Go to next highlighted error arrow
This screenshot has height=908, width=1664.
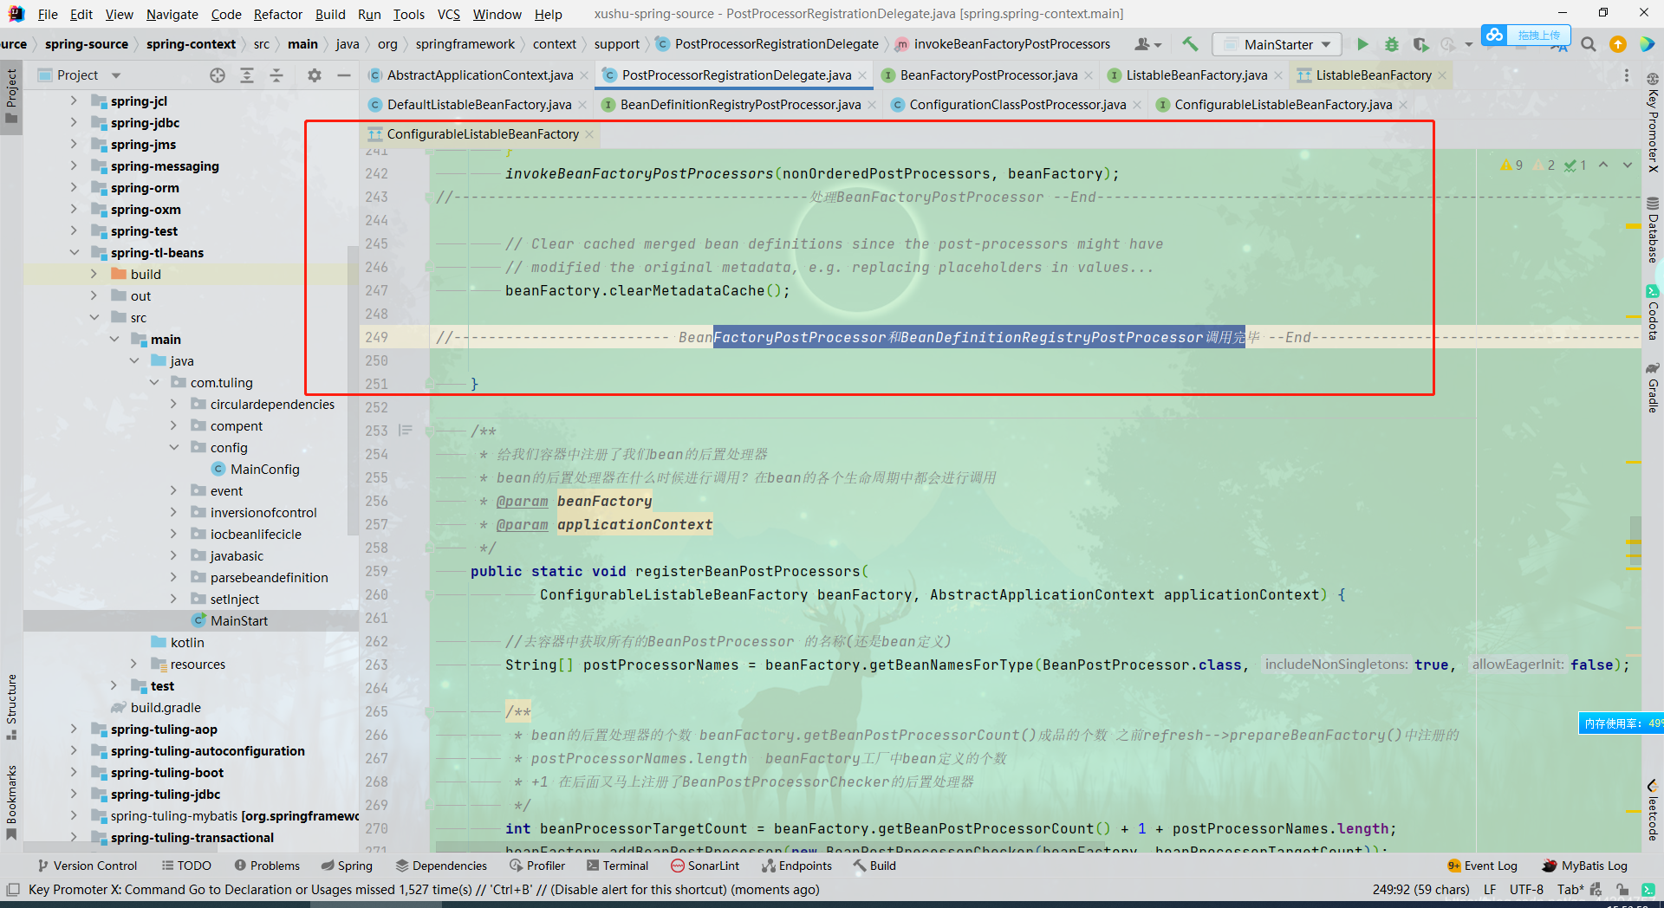click(1628, 165)
